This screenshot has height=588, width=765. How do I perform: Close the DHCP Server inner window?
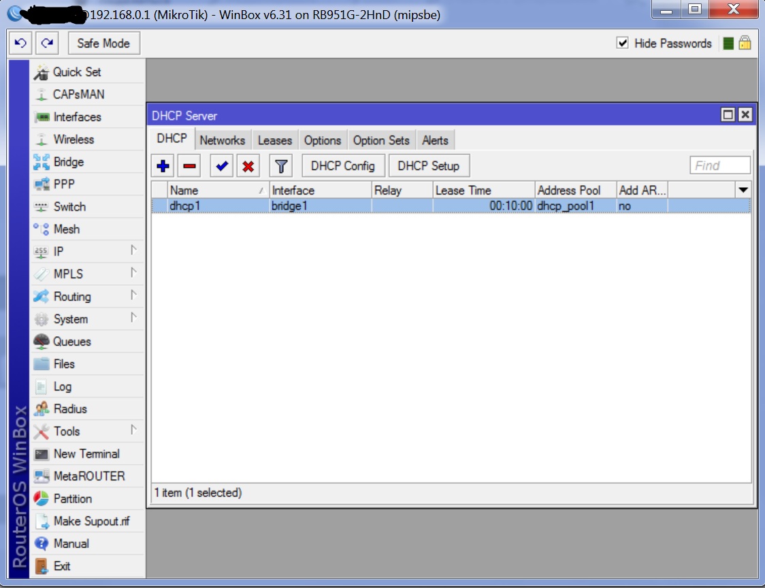pos(745,114)
